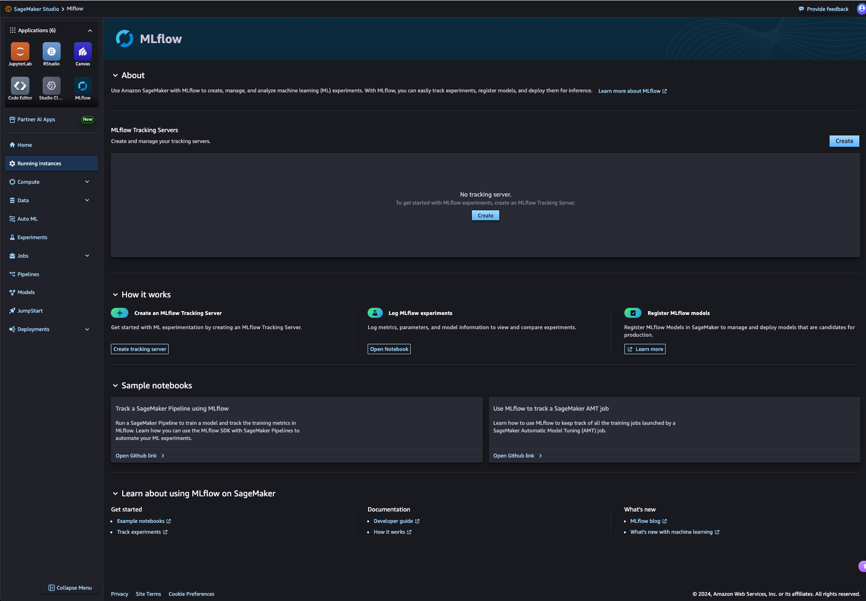The width and height of the screenshot is (866, 601).
Task: Click the Experiments flask icon in sidebar
Action: coord(12,237)
